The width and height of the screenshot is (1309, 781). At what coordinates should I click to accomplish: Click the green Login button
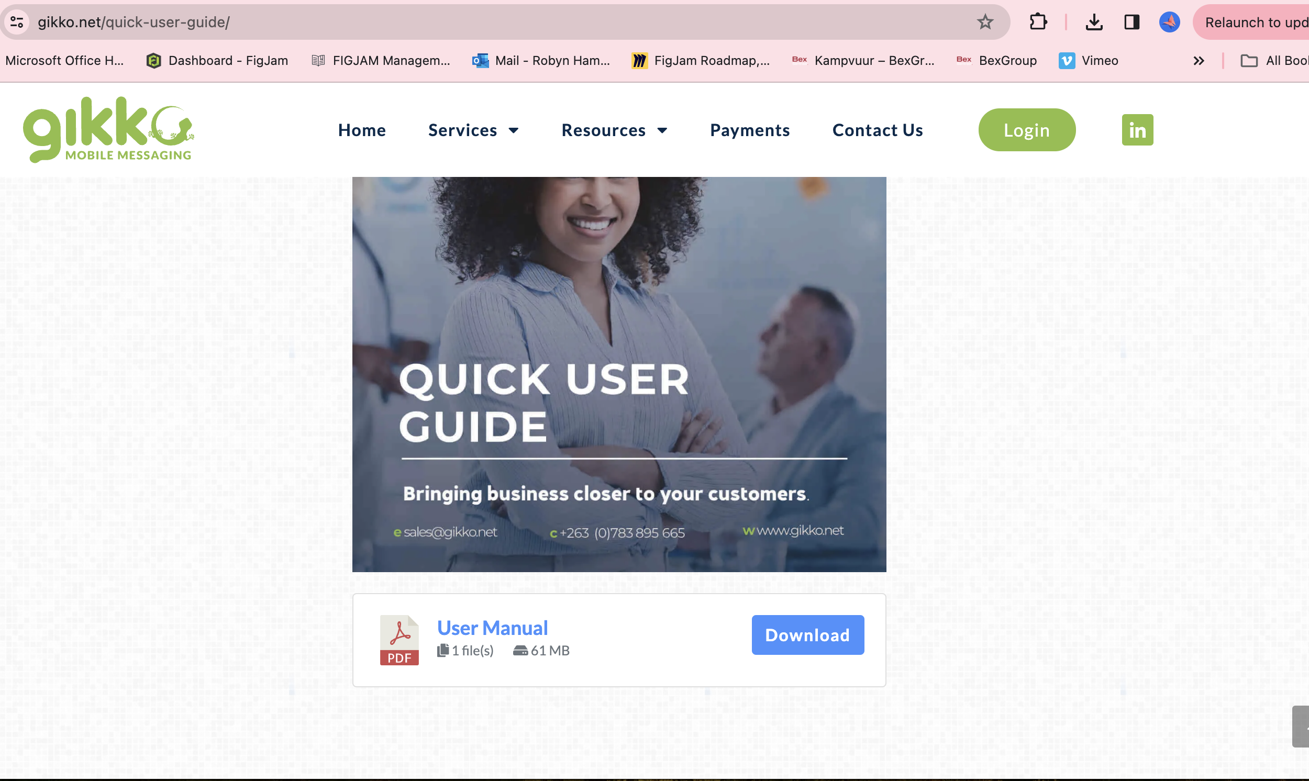[1026, 130]
